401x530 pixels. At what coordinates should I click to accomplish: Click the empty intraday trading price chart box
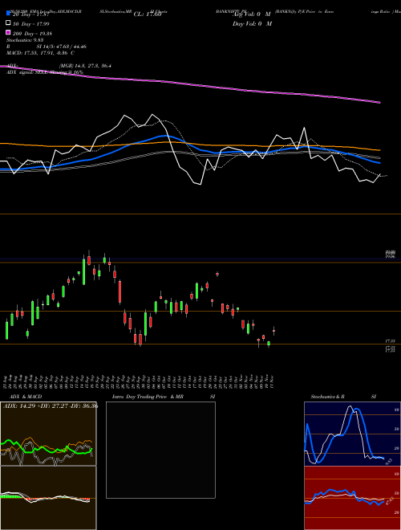160,450
